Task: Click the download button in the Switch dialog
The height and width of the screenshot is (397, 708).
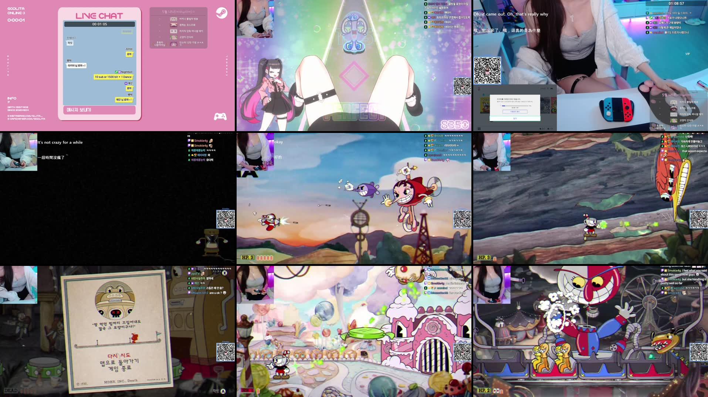Action: [x=515, y=112]
